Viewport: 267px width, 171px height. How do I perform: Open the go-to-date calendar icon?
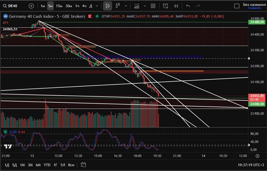pos(83,165)
